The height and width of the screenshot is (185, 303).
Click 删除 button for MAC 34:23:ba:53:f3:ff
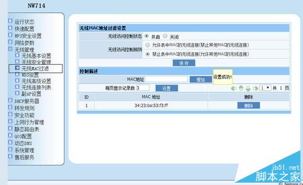249,106
